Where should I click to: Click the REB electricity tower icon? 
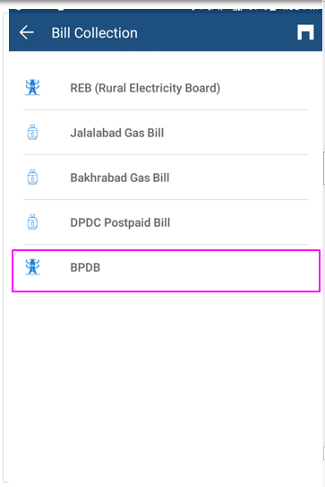click(32, 87)
